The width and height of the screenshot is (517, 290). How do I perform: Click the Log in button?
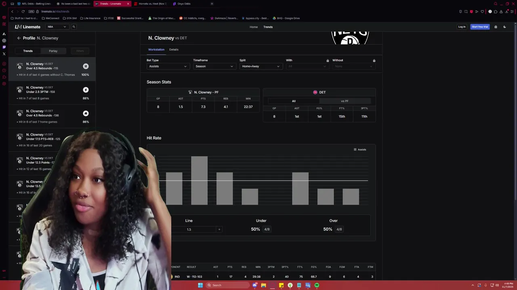pyautogui.click(x=462, y=27)
